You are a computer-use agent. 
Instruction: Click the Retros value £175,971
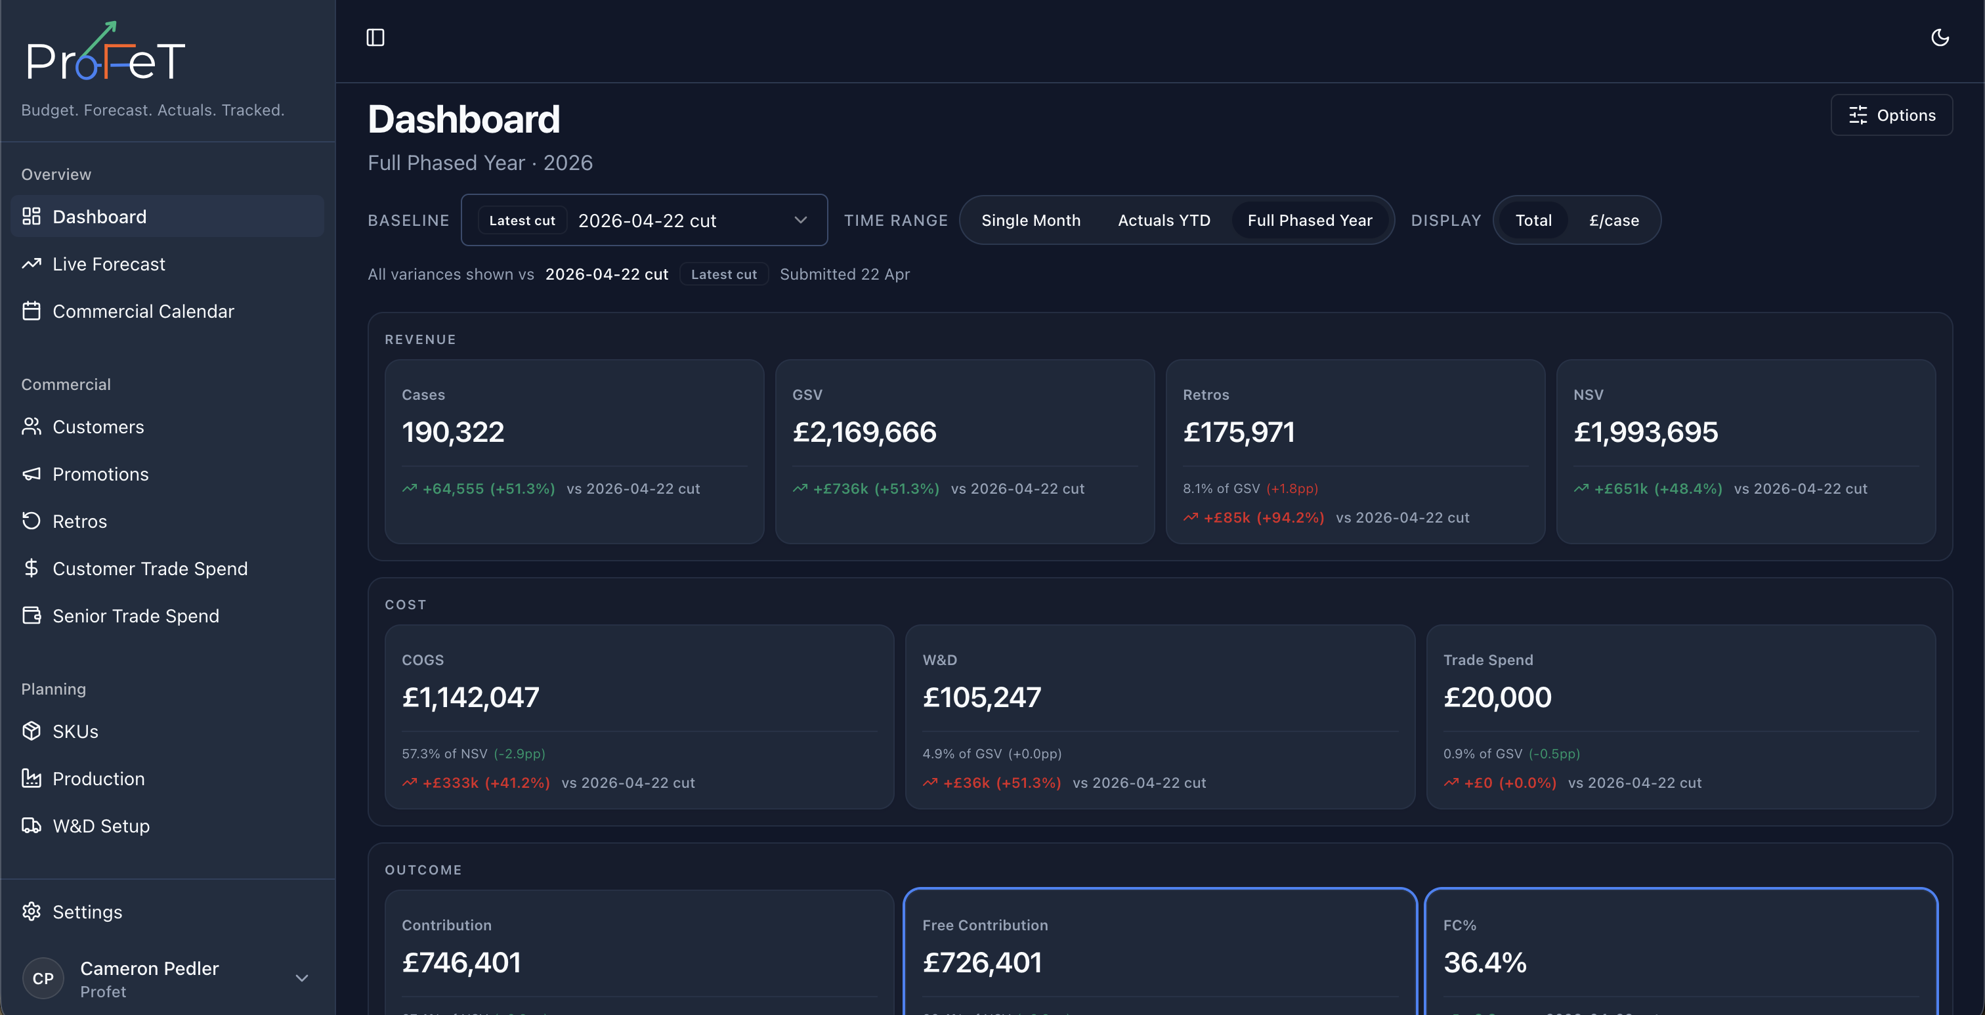point(1238,431)
